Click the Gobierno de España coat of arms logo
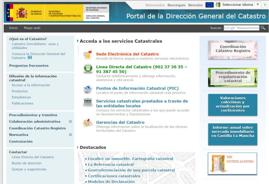This screenshot has width=269, height=184. (x=21, y=13)
